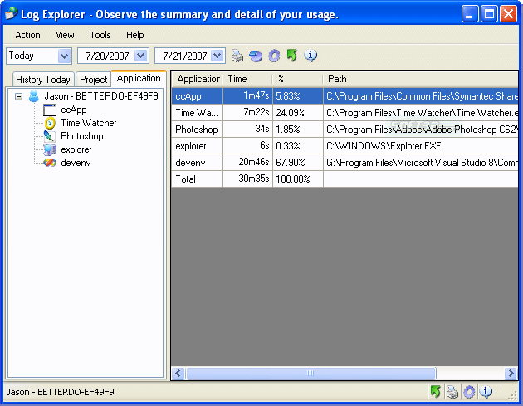Click the Time Watcher clock icon in the tree
Viewport: 523px width, 406px height.
(x=50, y=123)
